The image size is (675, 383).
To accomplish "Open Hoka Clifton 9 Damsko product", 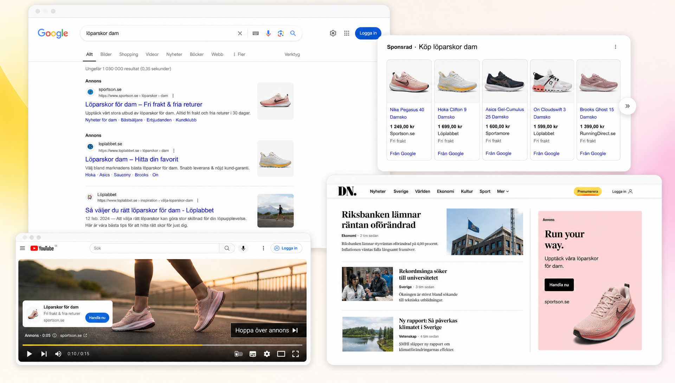I will click(x=457, y=110).
